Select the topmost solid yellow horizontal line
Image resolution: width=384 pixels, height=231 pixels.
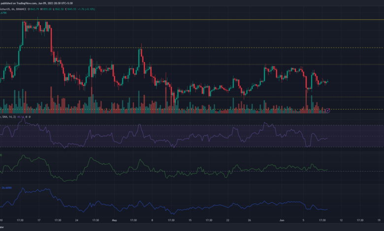tap(197, 20)
